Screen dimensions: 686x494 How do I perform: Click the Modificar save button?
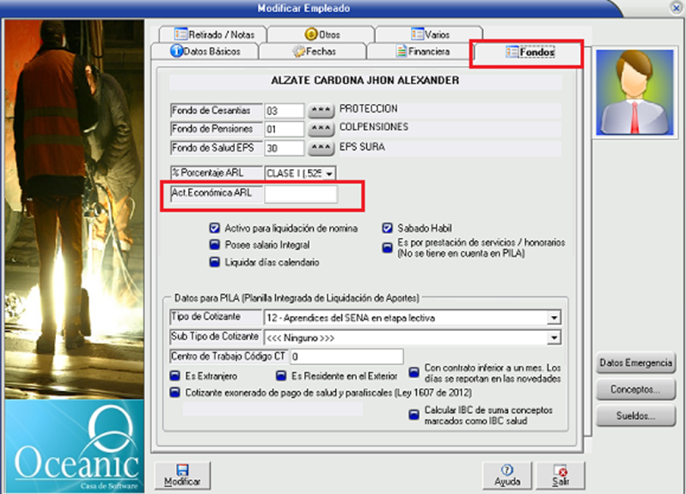click(182, 475)
